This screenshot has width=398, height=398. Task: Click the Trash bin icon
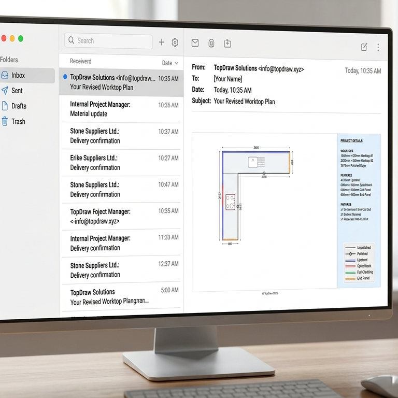pyautogui.click(x=5, y=121)
